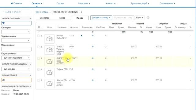Click the barcode icon in scanning field
Image resolution: width=196 pixels, height=110 pixels.
coord(3,80)
